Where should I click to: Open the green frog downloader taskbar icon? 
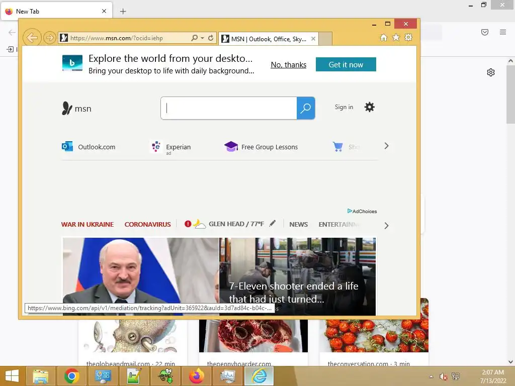coord(165,376)
